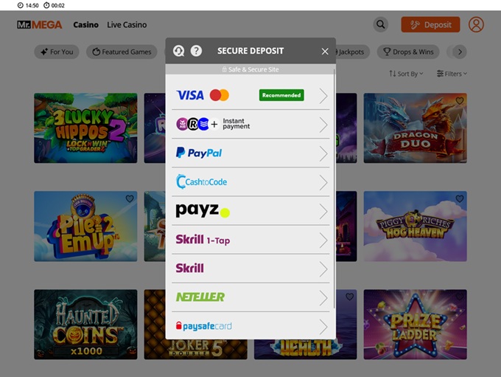Toggle heart on Pile 'Em Up 2

130,198
